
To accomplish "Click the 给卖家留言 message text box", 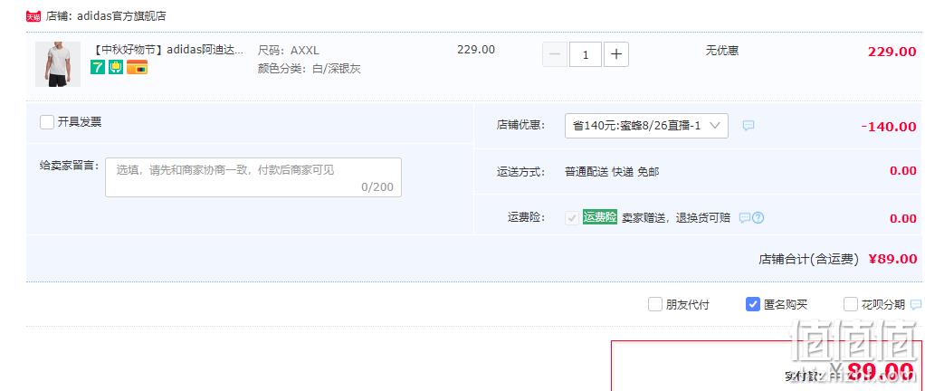I will [x=253, y=177].
